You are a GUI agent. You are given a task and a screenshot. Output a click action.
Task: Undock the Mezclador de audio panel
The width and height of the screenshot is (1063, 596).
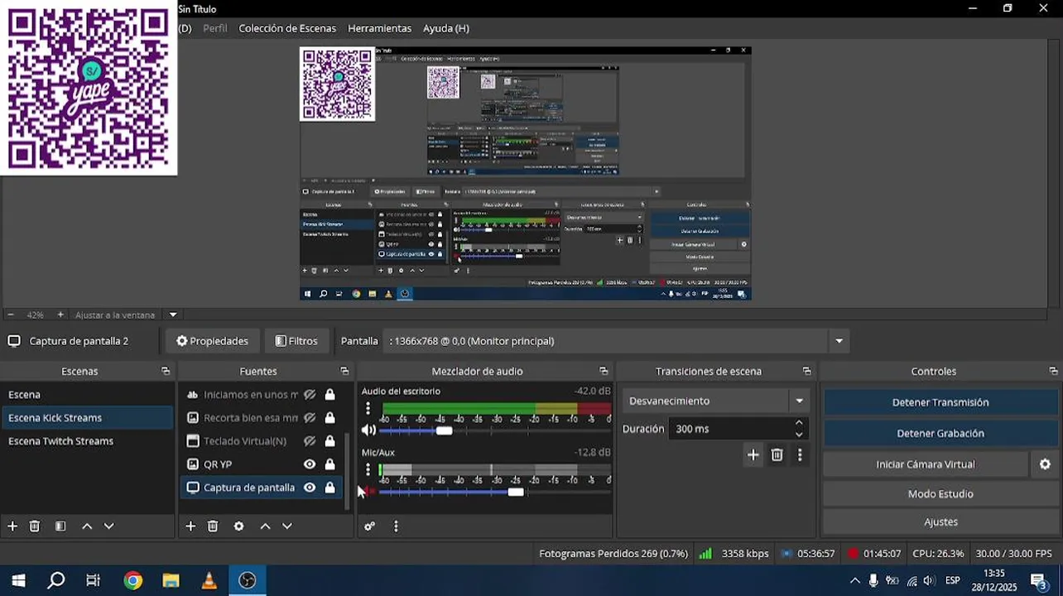(x=604, y=371)
